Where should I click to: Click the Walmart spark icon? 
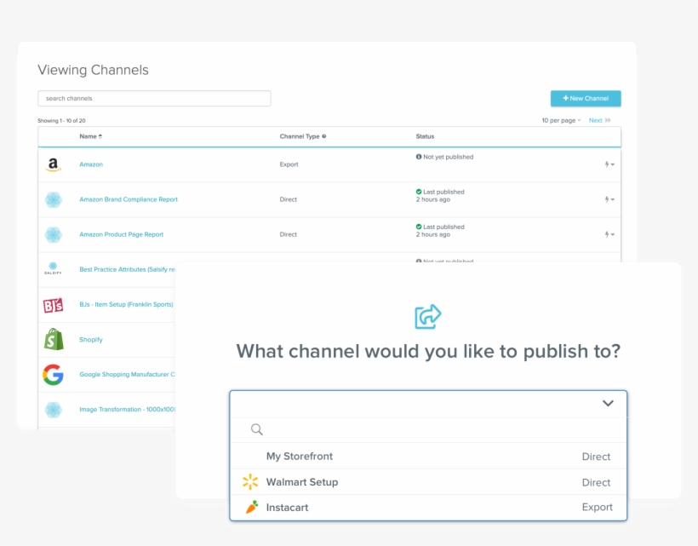click(250, 482)
